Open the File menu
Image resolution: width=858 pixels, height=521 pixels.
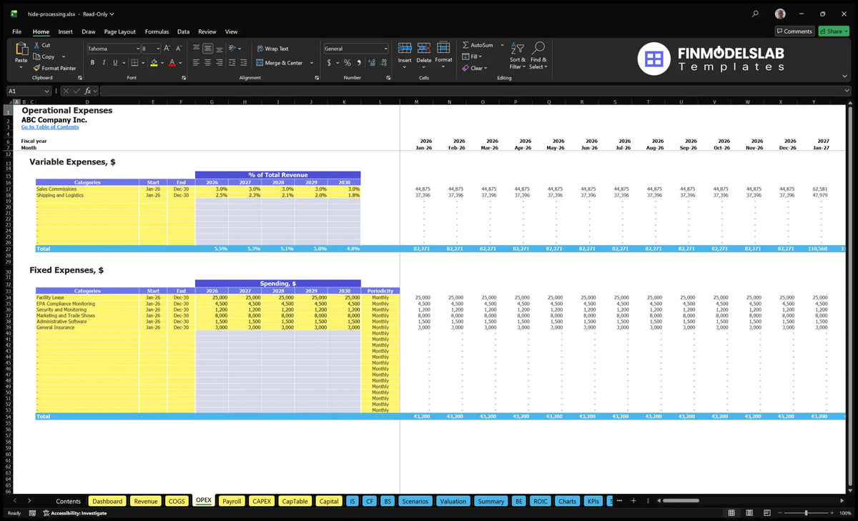pos(16,31)
